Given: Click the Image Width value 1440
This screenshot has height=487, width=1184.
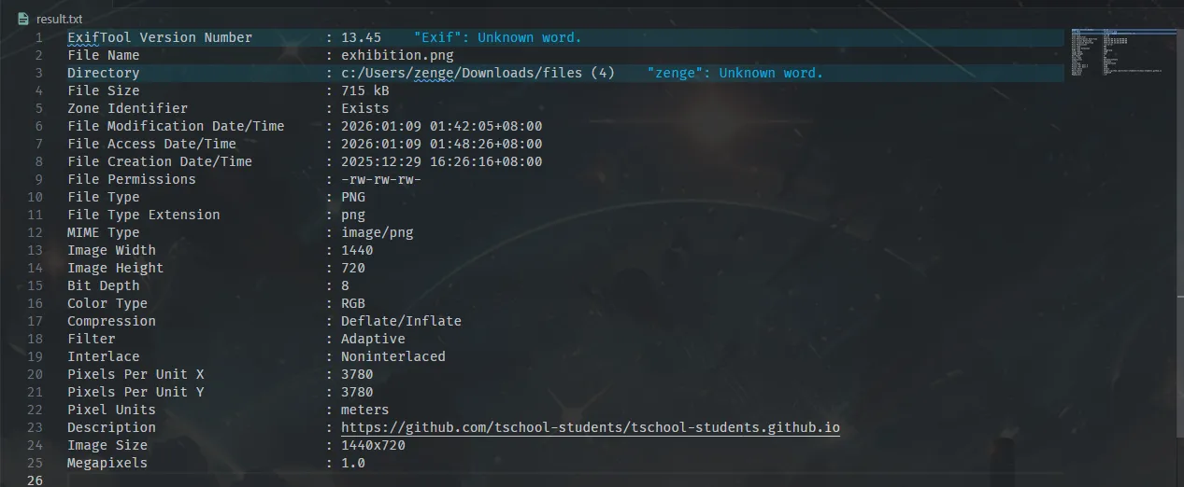Looking at the screenshot, I should 357,250.
